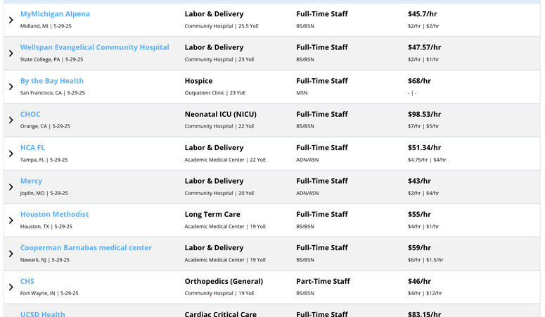545x317 pixels.
Task: Click the CHS employer link
Action: pos(27,281)
